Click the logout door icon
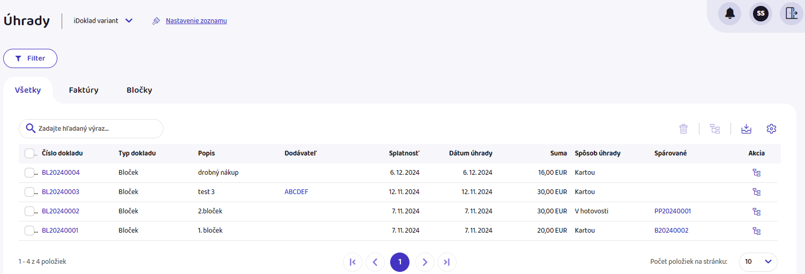805x274 pixels. pos(791,13)
